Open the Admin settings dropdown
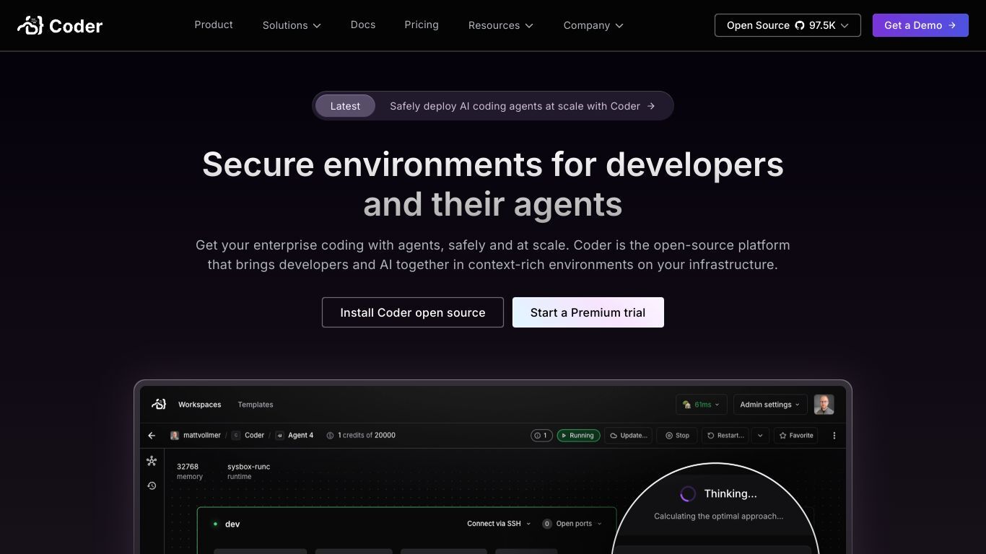 770,405
